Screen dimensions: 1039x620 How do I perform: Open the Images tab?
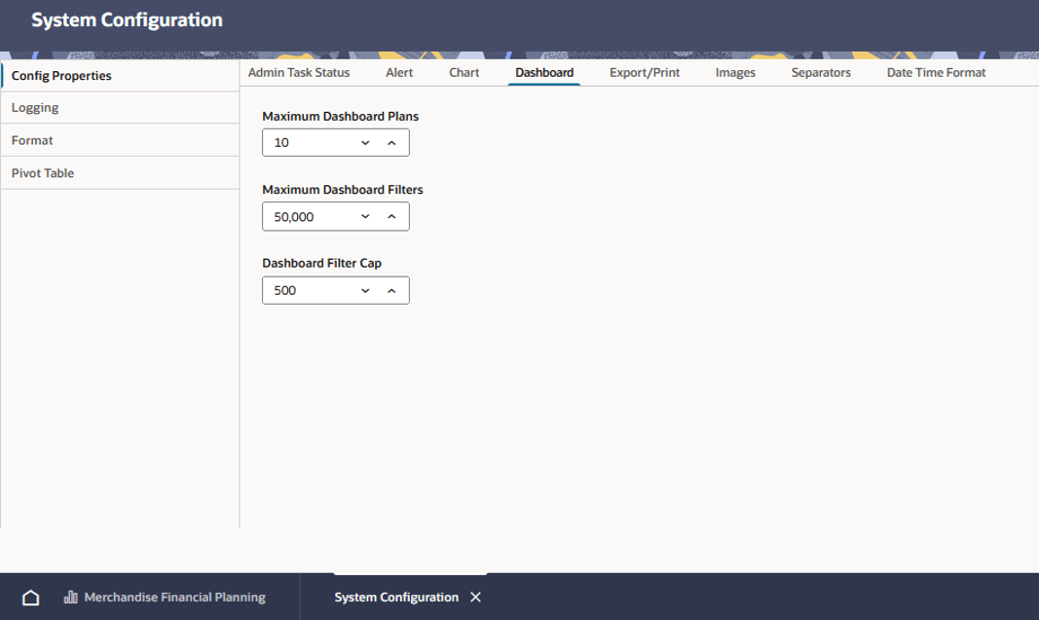(x=735, y=73)
